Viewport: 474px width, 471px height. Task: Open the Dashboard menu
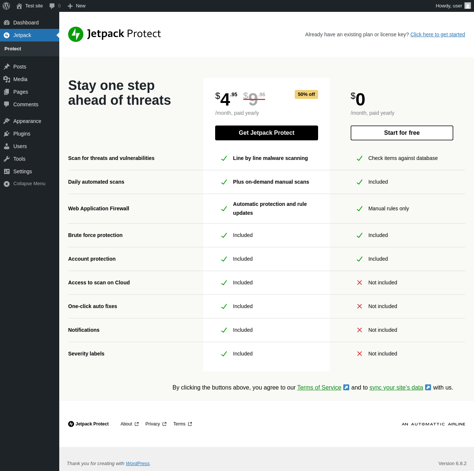(30, 23)
